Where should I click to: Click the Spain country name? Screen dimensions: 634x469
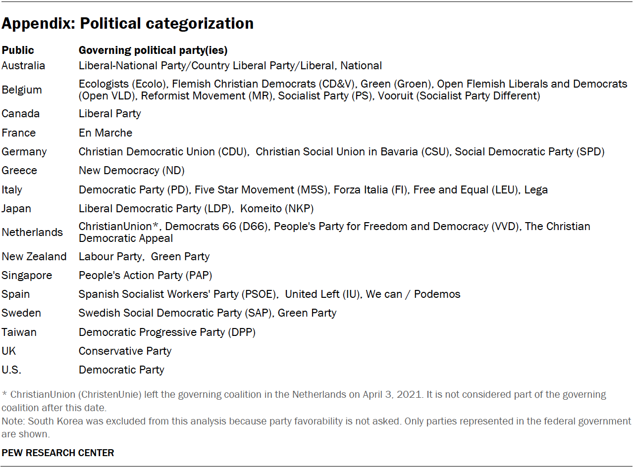tap(16, 294)
